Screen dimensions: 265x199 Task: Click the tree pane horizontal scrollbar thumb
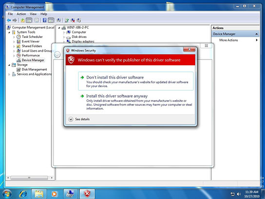29,178
